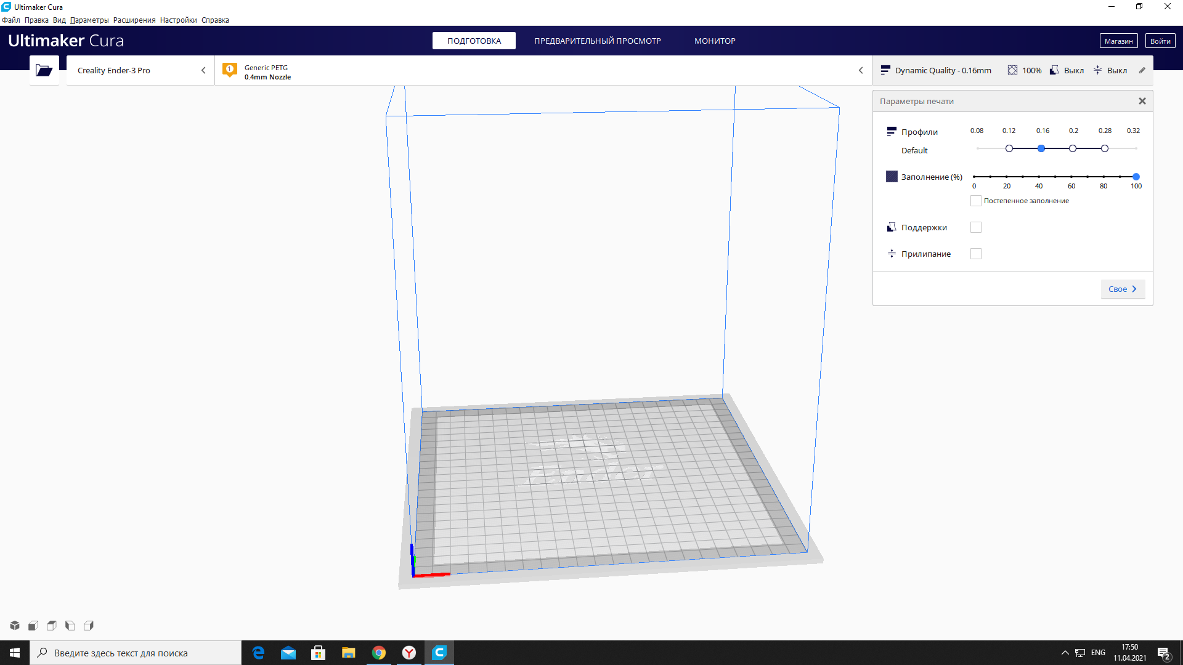
Task: Open Windows Start menu
Action: pyautogui.click(x=15, y=653)
